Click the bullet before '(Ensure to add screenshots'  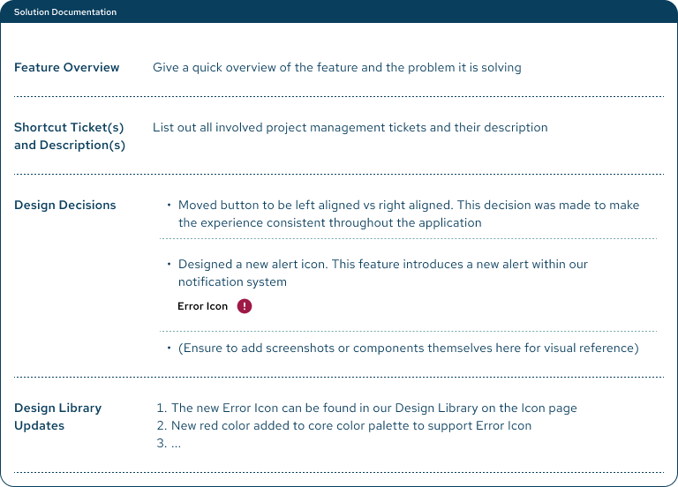(x=169, y=348)
